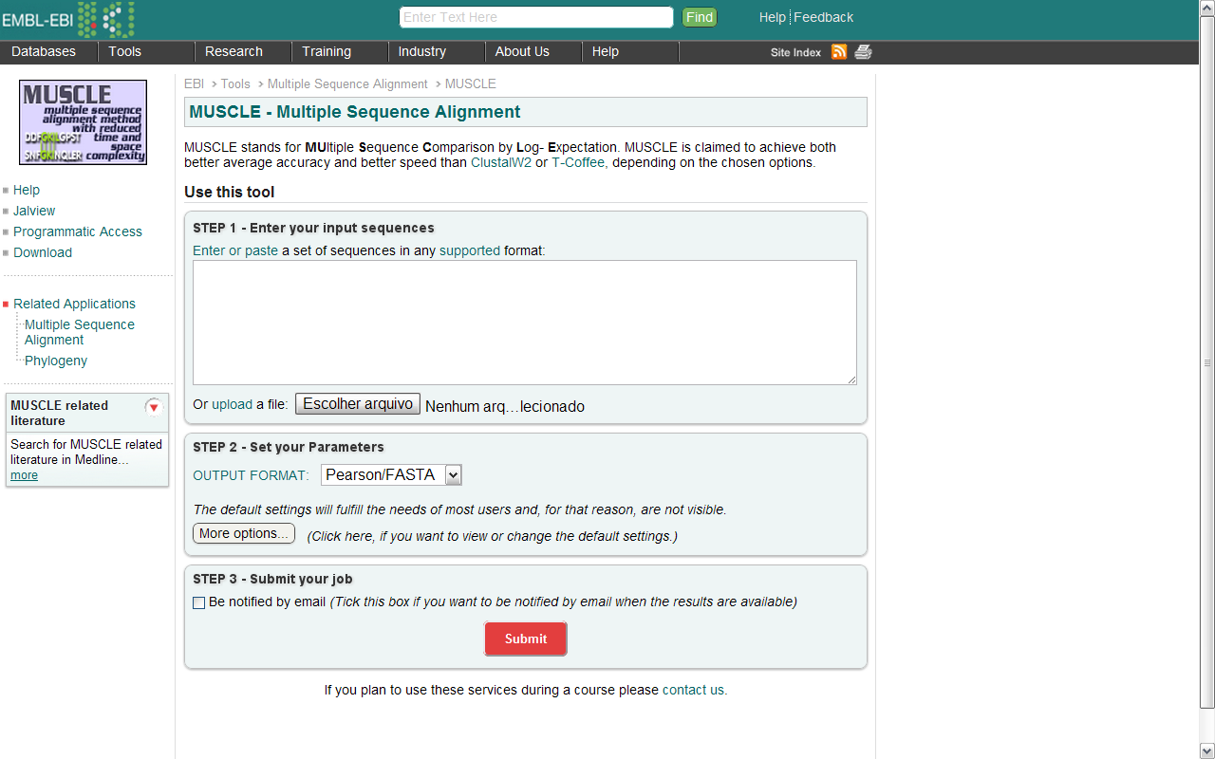Click the upload link
This screenshot has width=1215, height=759.
click(x=232, y=404)
